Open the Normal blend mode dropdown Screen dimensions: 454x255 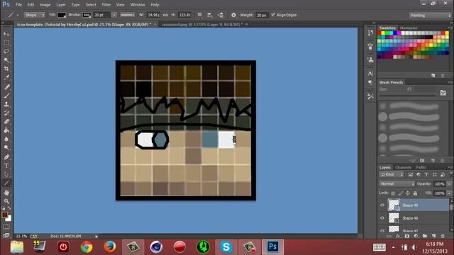(397, 184)
